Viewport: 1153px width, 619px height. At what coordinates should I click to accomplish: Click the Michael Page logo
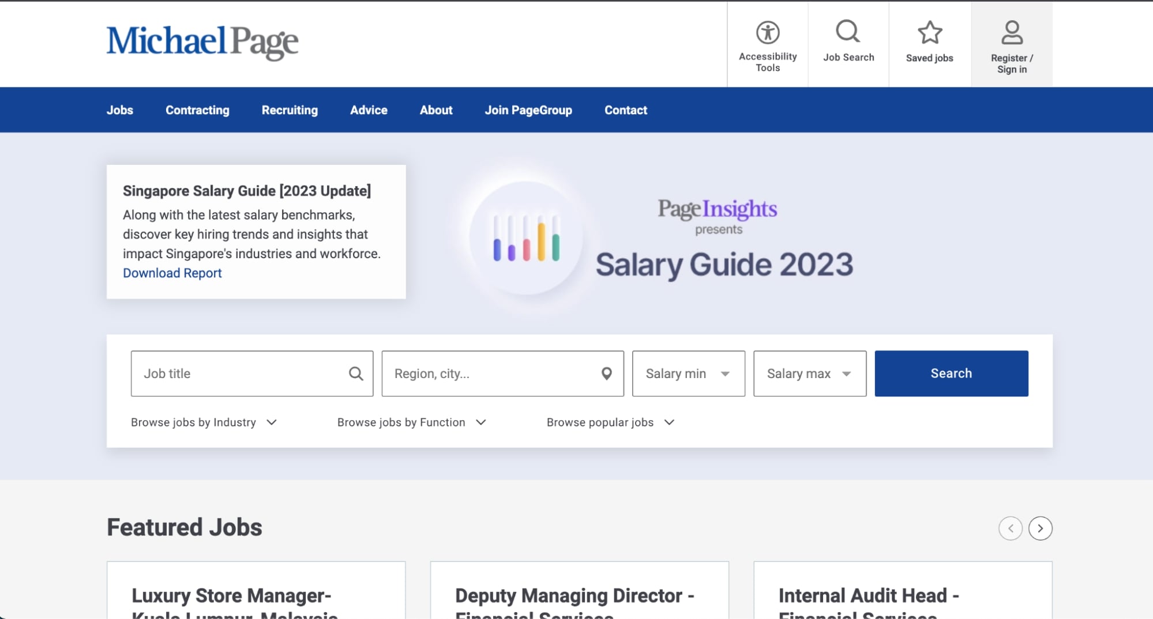(202, 42)
